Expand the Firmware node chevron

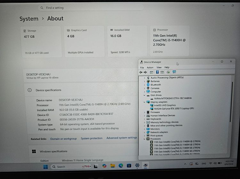(144, 112)
